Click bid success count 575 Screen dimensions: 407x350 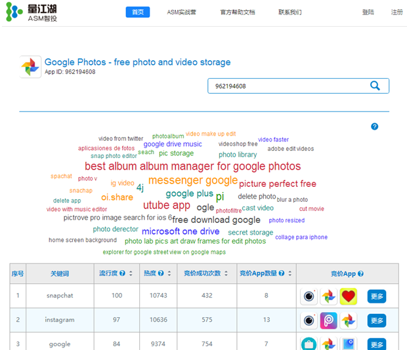click(x=207, y=320)
